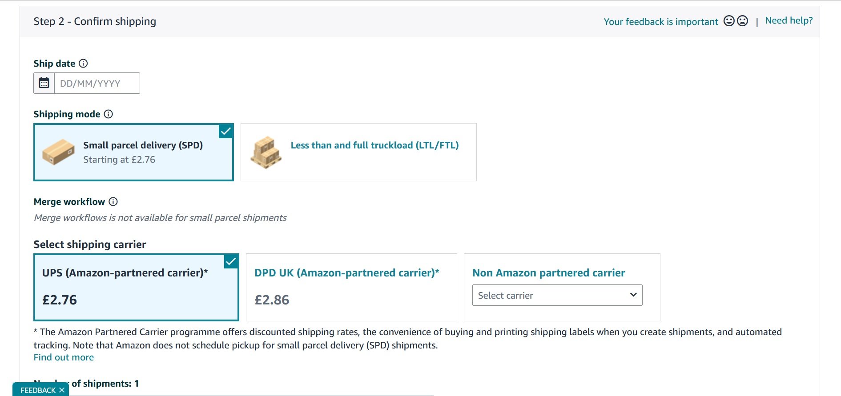Open the Find out more link
The width and height of the screenshot is (841, 396).
coord(64,357)
